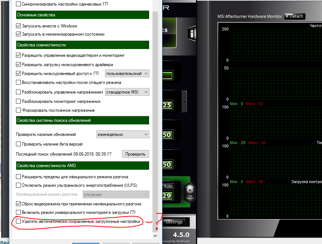Click the green slider bar in Afterburner

(x=168, y=75)
